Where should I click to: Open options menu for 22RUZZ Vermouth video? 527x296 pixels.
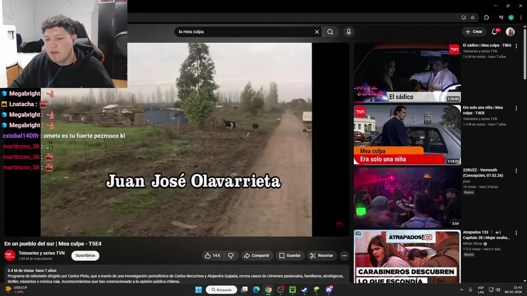point(516,171)
